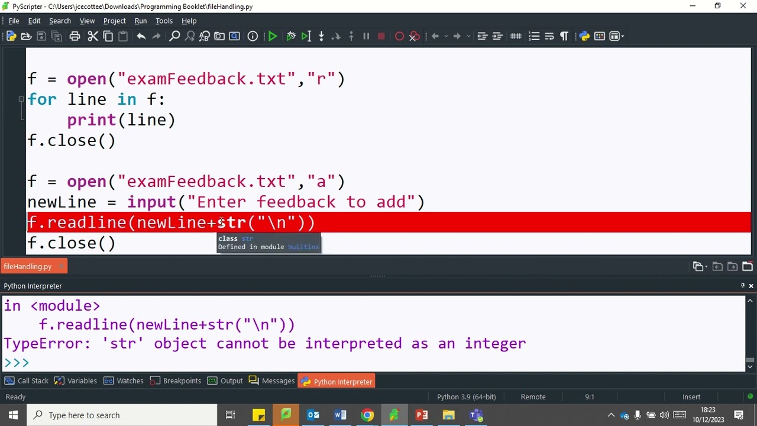Click the interpreter prompt input line

[x=374, y=362]
